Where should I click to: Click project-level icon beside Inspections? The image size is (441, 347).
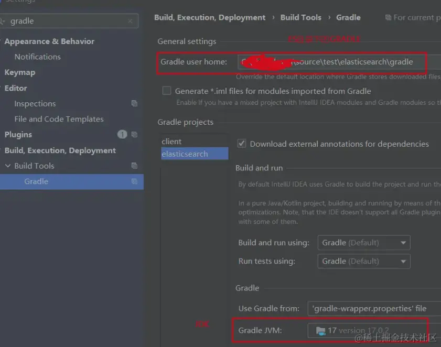134,103
